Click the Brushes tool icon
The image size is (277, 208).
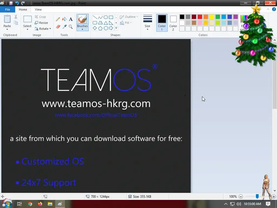click(83, 19)
